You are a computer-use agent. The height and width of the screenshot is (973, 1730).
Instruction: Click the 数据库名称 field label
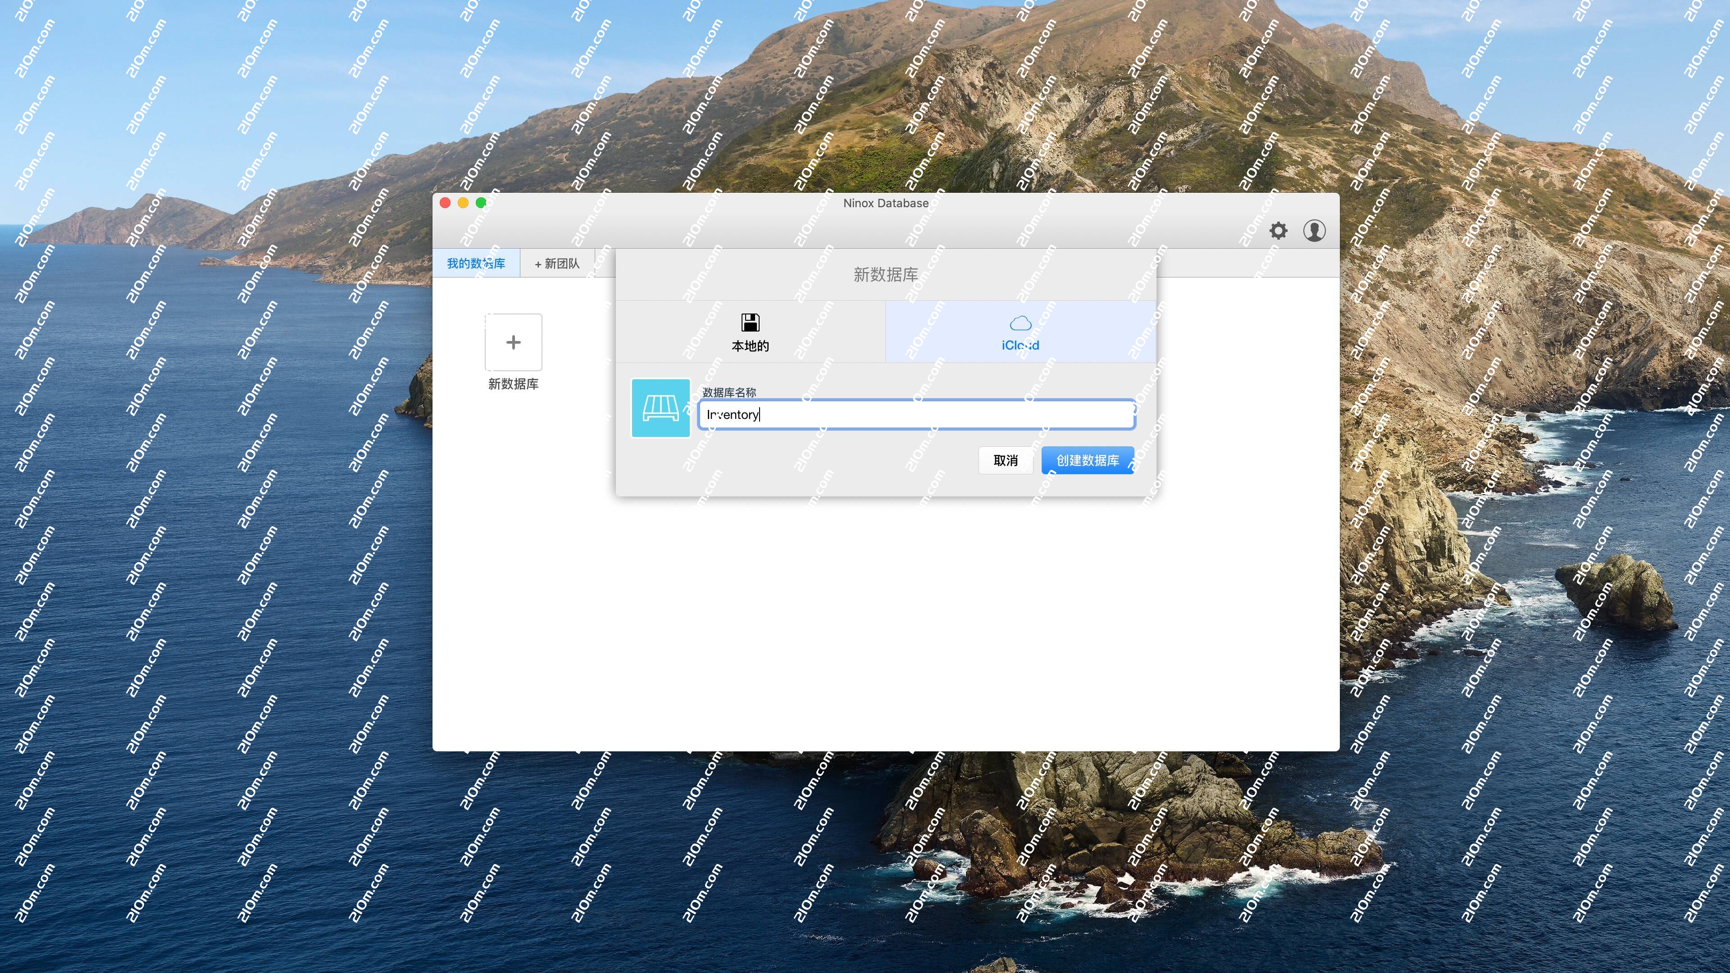coord(728,392)
